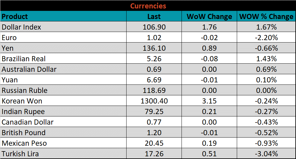Viewport: 296px width, 159px height.
Task: Select the WoW Change column header
Action: pos(209,16)
